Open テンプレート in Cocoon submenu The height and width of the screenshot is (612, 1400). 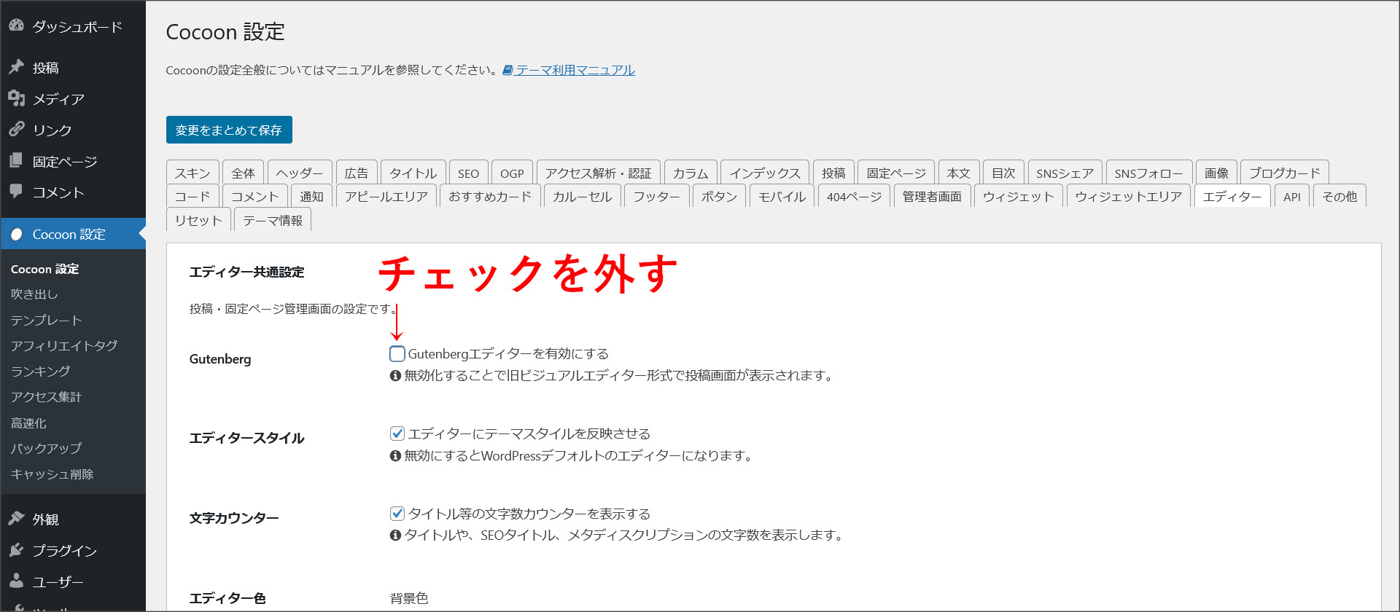pyautogui.click(x=46, y=320)
